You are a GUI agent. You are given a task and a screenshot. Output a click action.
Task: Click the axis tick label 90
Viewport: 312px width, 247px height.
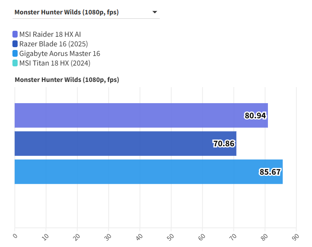point(296,237)
